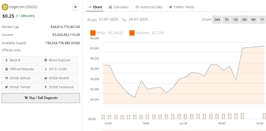
Task: Set chart zoom to 1M
Action: [x=235, y=20]
